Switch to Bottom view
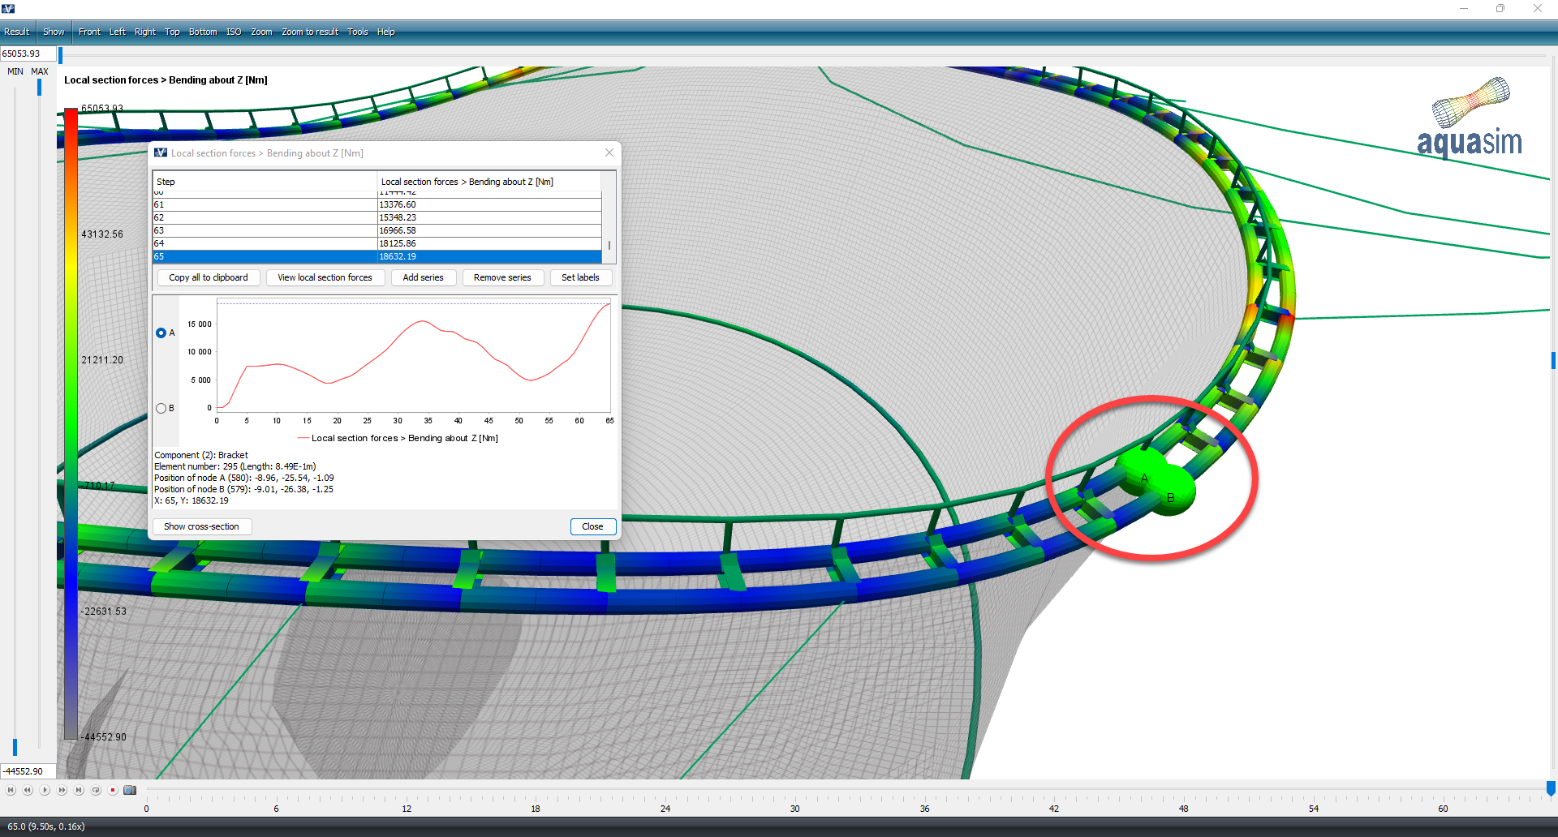The image size is (1558, 837). tap(203, 32)
